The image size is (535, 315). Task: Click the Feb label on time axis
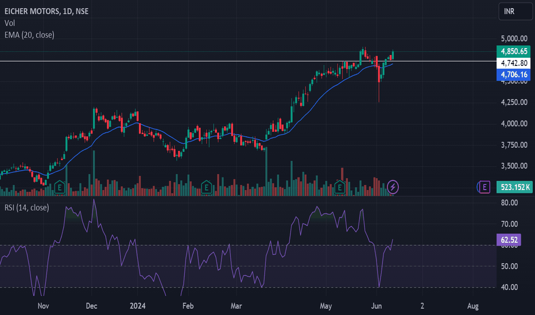coord(188,306)
